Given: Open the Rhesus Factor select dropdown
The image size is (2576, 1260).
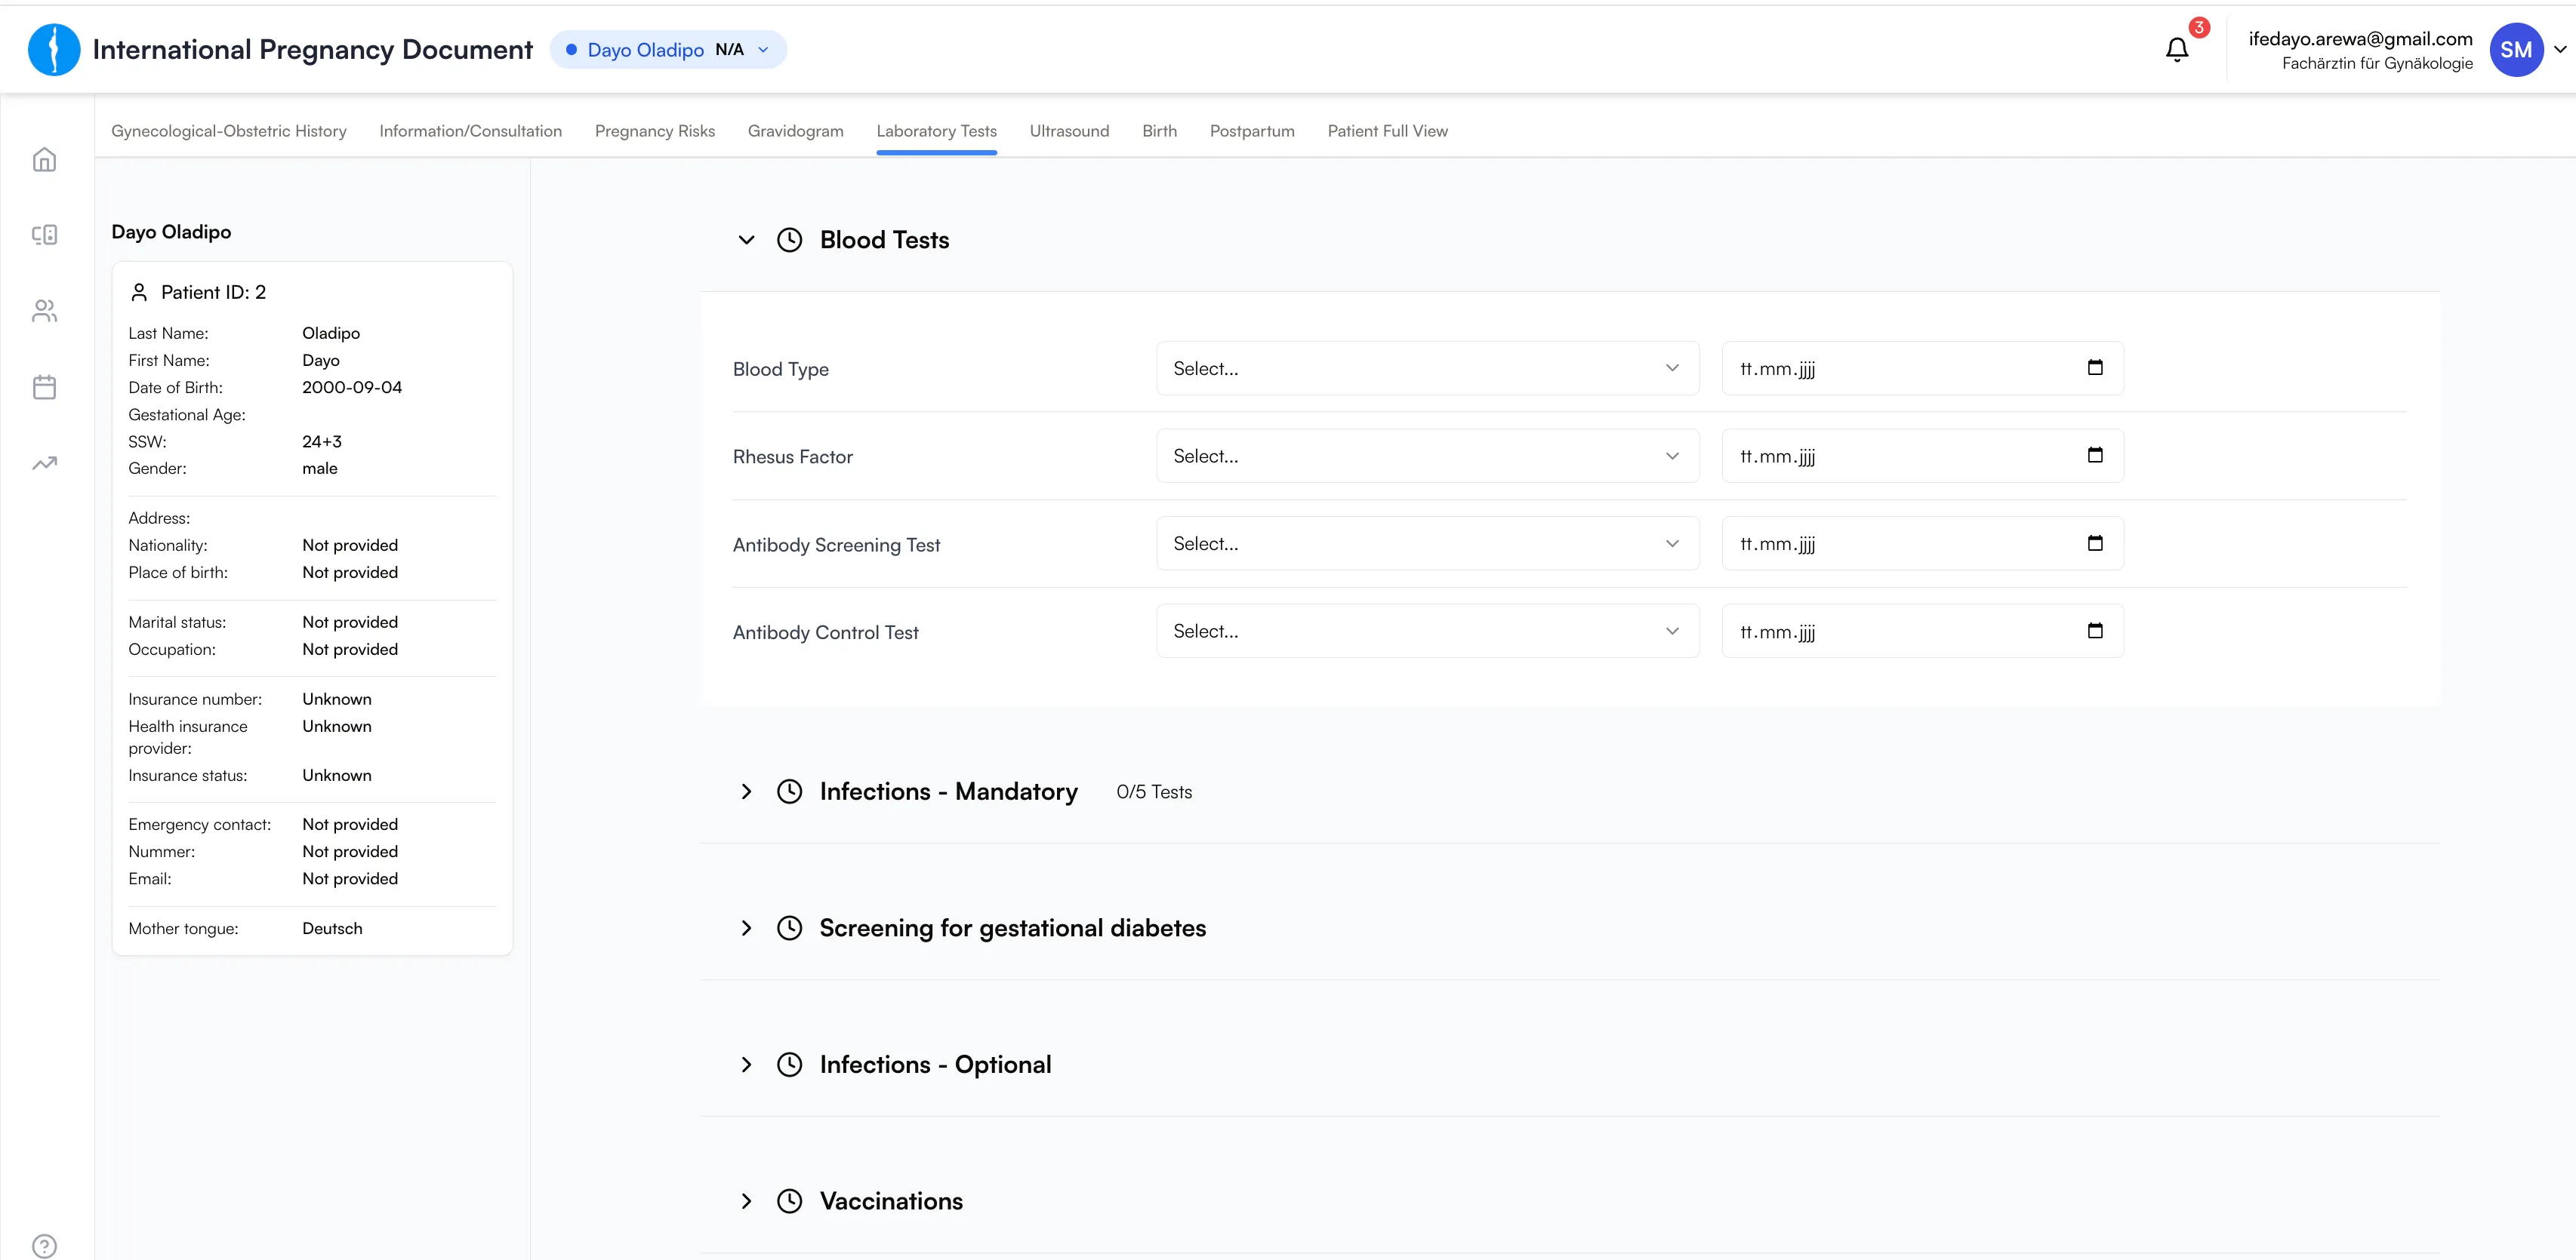Looking at the screenshot, I should coord(1427,456).
